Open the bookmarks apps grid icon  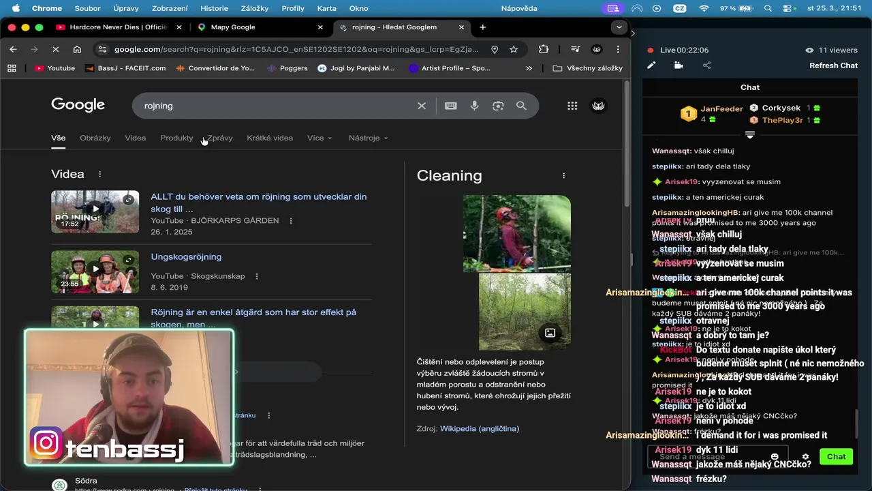click(12, 68)
